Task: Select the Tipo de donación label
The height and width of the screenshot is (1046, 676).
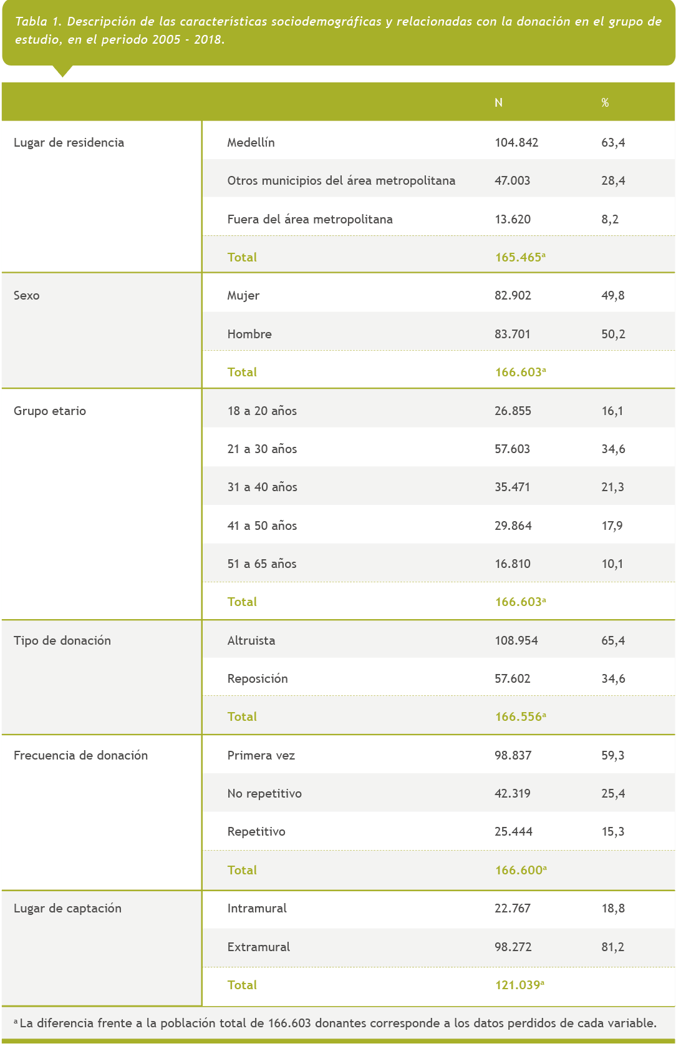Action: coord(62,640)
